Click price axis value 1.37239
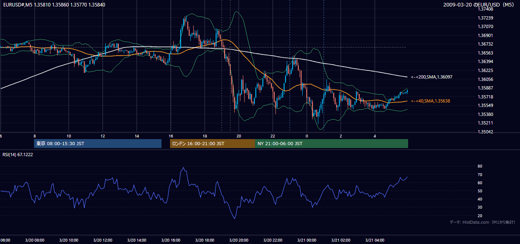Viewport: 520px width, 244px height. tap(485, 18)
